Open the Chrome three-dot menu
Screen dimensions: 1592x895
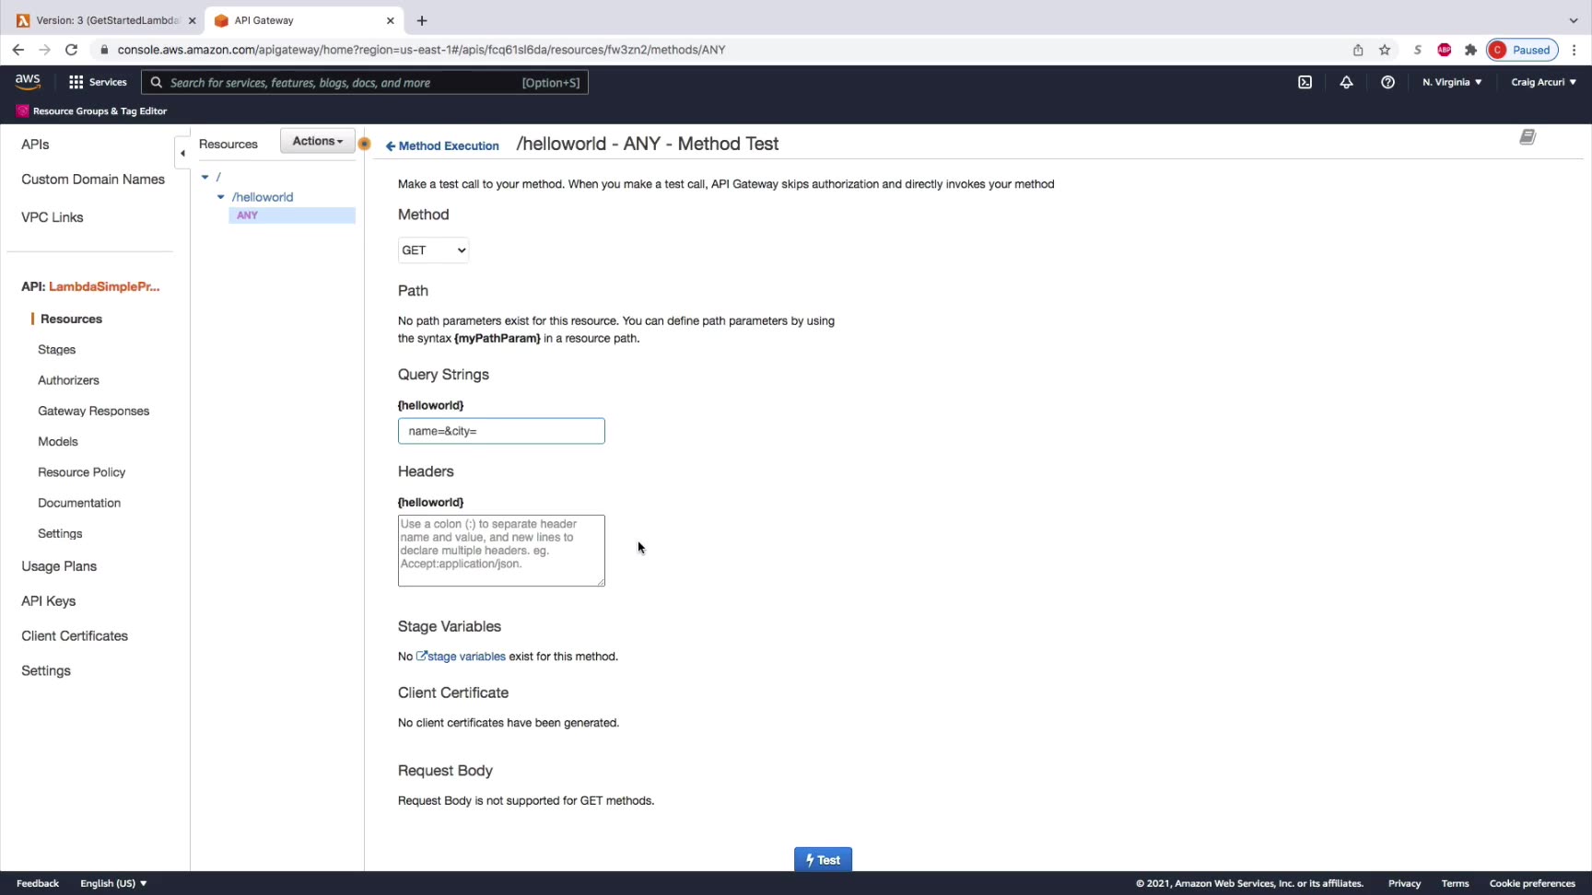coord(1574,50)
